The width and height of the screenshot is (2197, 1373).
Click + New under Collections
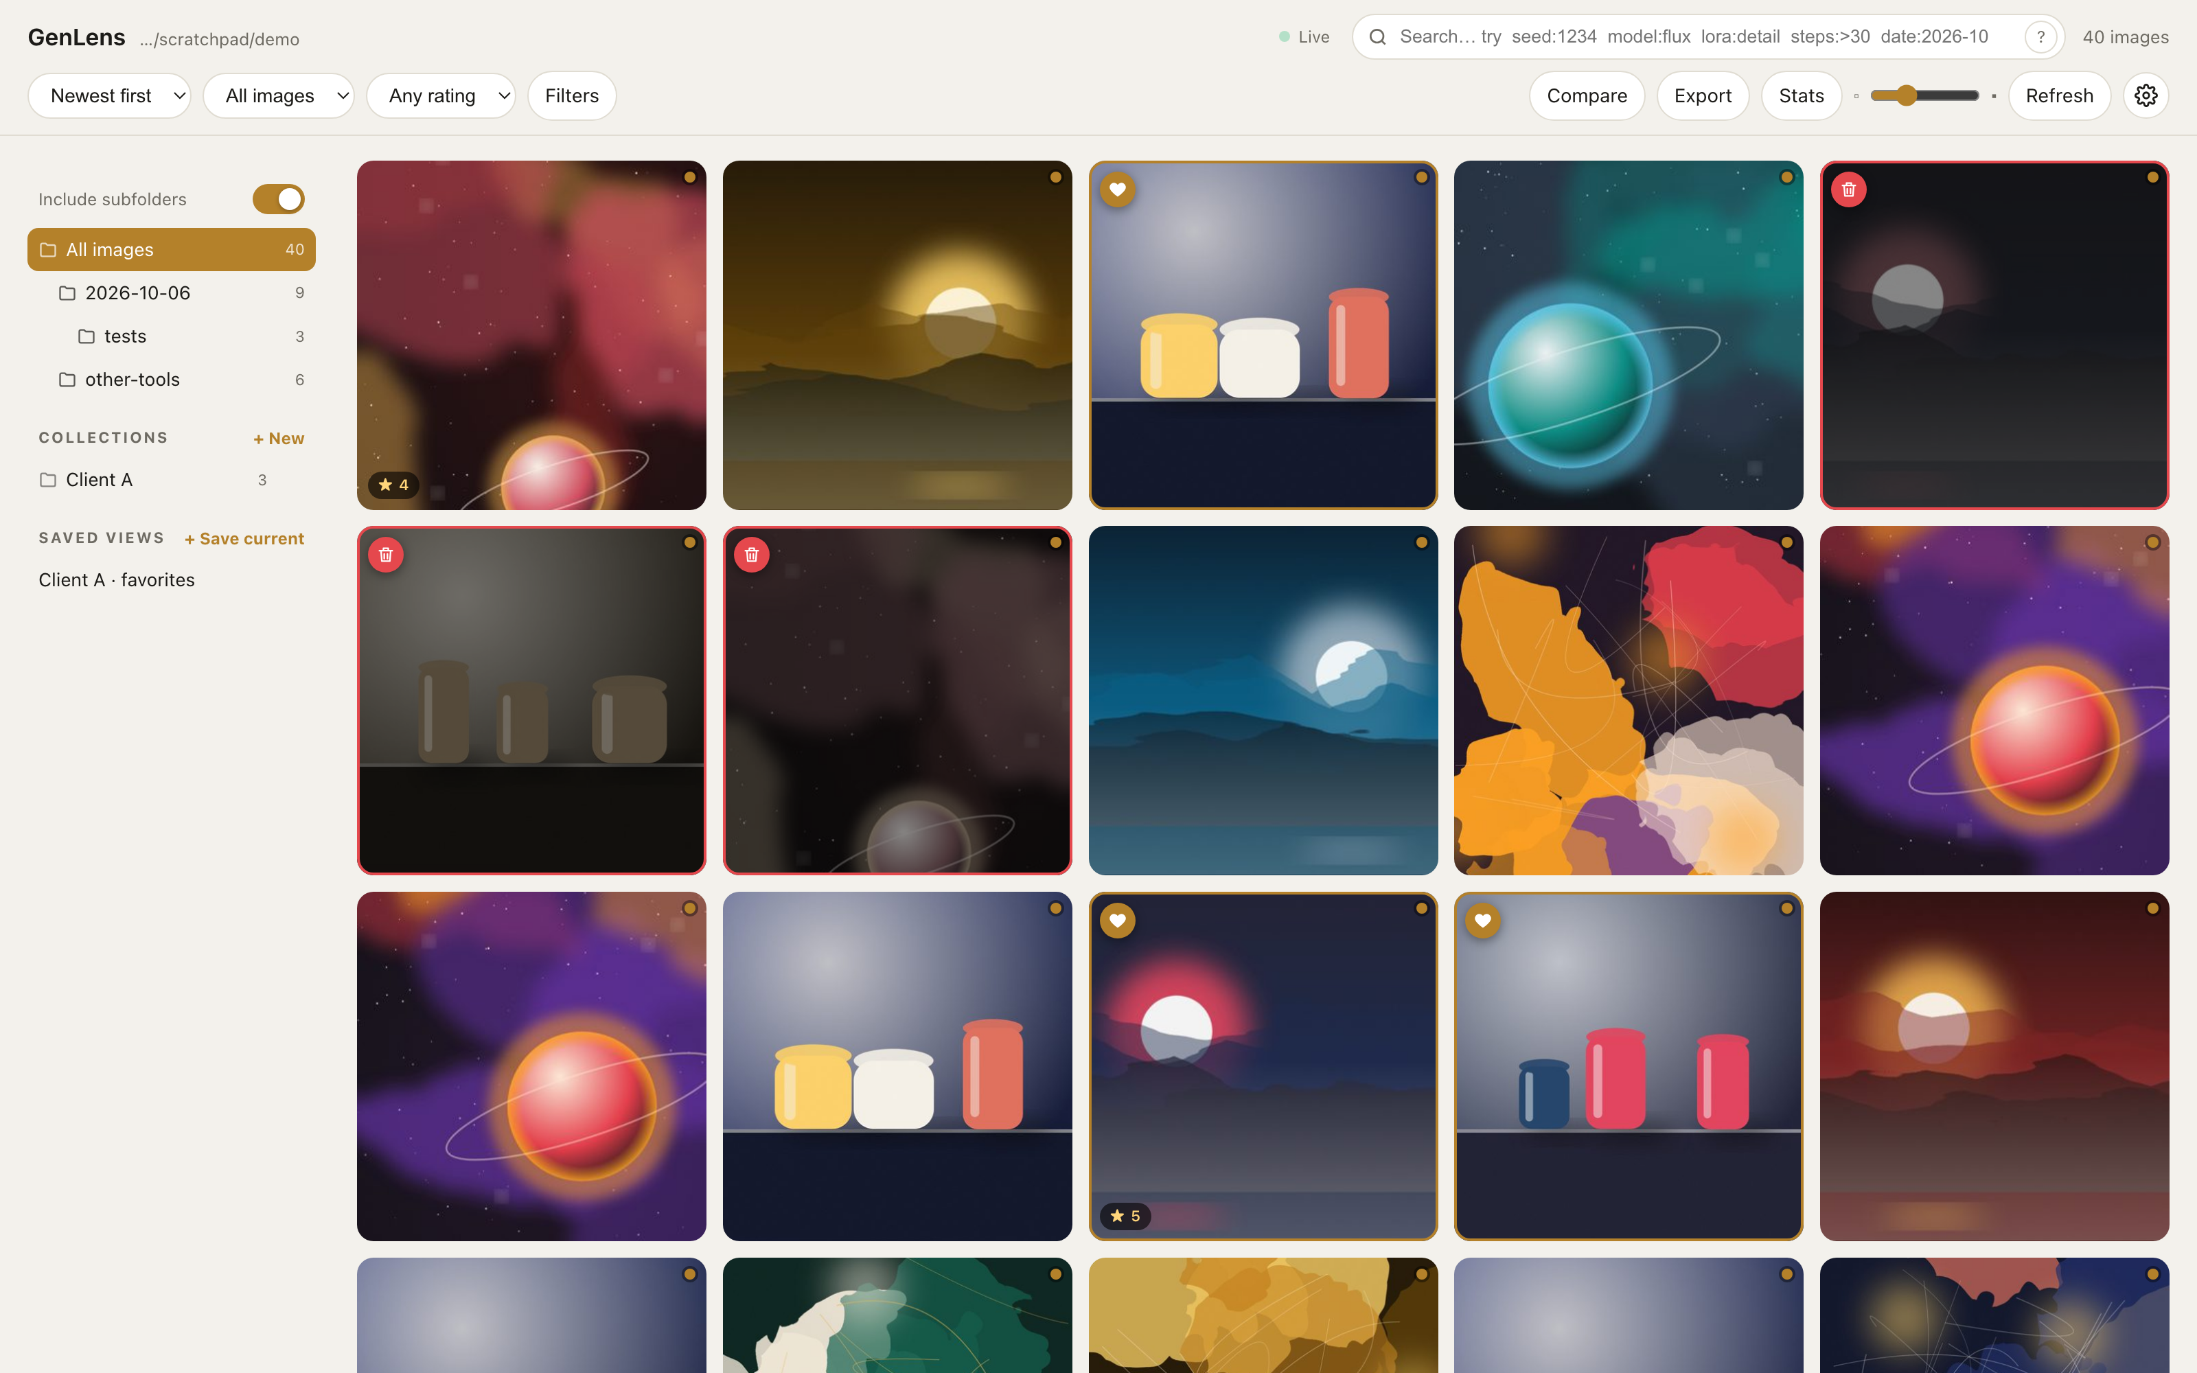[279, 439]
